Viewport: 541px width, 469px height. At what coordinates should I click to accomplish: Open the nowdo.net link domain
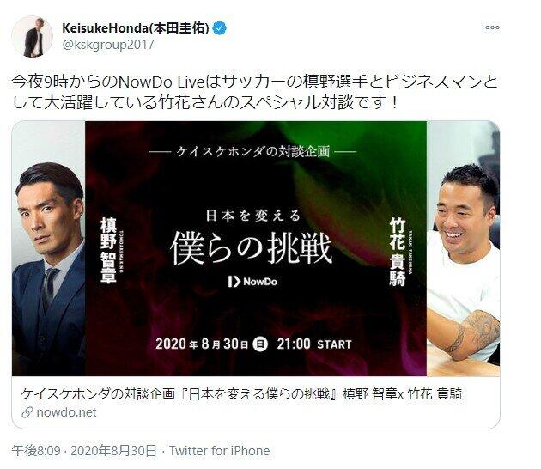[67, 412]
